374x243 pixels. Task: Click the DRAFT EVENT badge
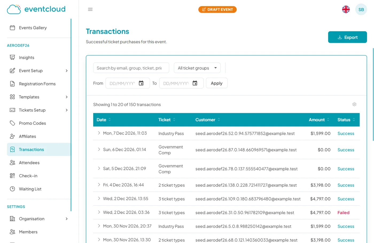[217, 9]
